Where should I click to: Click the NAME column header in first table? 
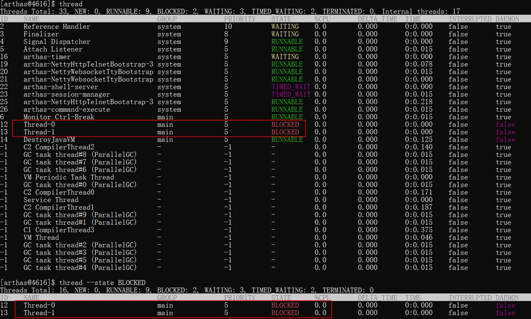[31, 19]
